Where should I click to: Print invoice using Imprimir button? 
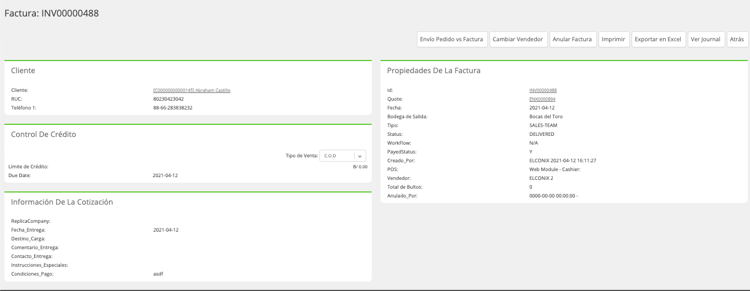click(614, 39)
